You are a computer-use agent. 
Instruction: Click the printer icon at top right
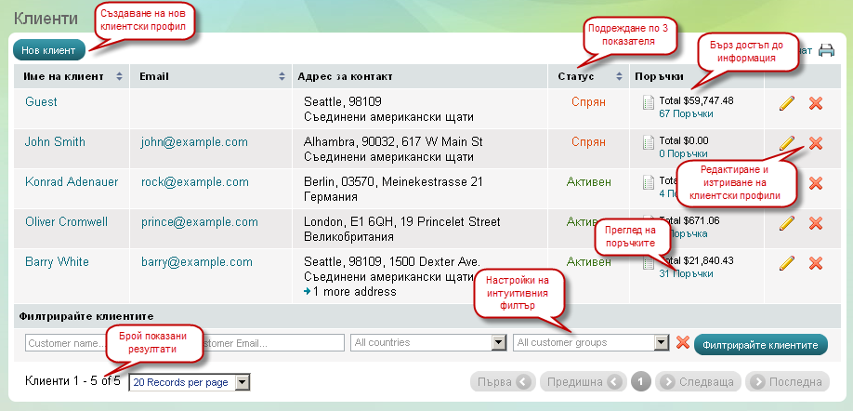click(826, 50)
